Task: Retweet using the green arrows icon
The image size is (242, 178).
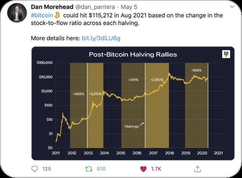Action: tap(89, 169)
